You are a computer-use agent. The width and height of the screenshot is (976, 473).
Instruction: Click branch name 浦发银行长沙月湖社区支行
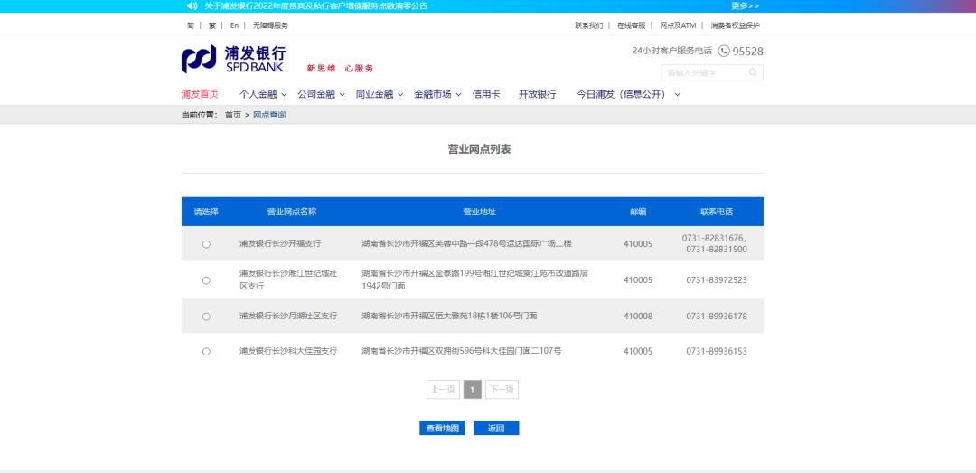[x=288, y=317]
